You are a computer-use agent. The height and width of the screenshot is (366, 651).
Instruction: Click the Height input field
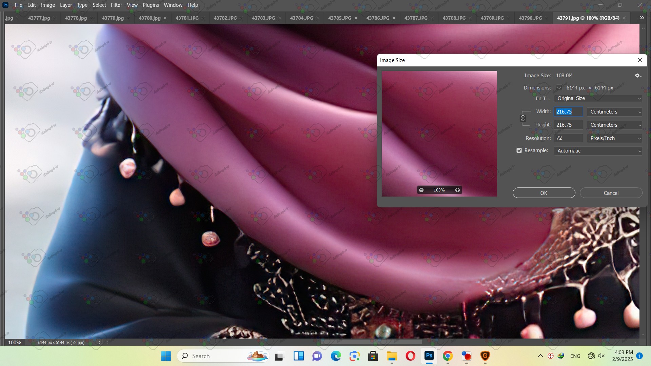[569, 125]
